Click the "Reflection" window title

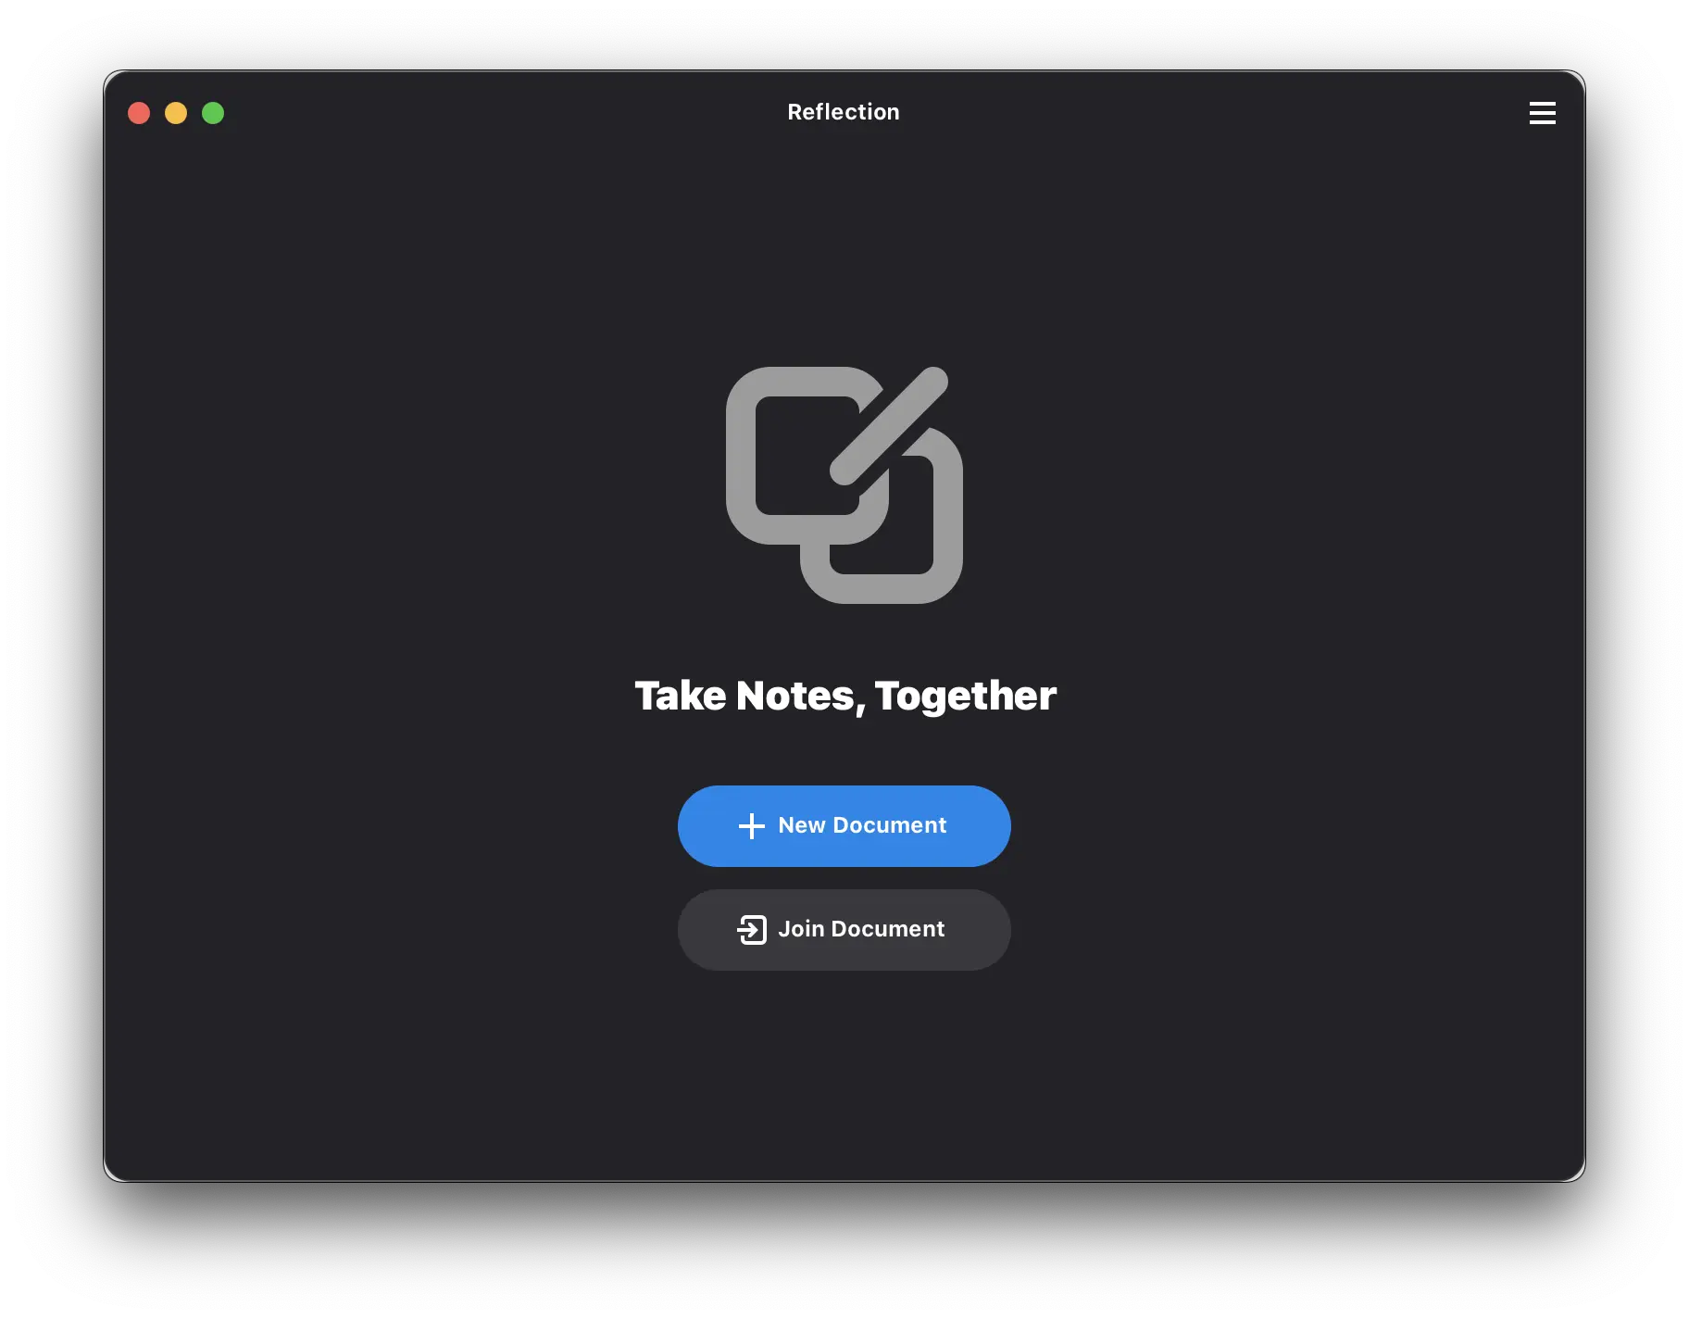point(844,112)
